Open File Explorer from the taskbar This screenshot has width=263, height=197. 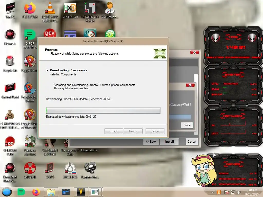[51, 192]
